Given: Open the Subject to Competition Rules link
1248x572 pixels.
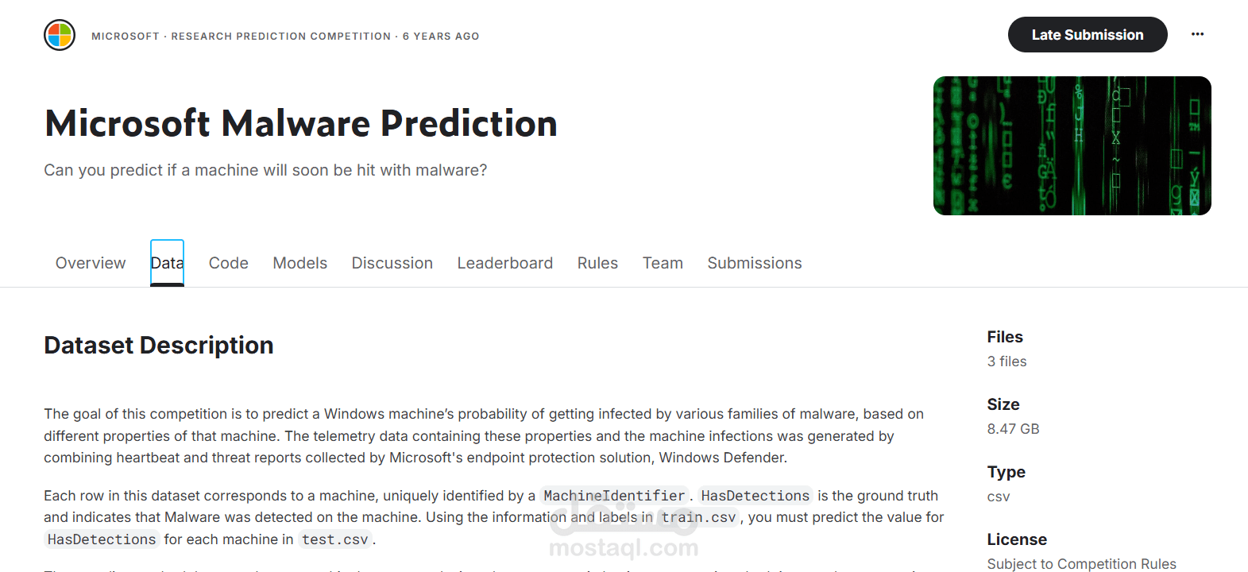Looking at the screenshot, I should point(1082,563).
